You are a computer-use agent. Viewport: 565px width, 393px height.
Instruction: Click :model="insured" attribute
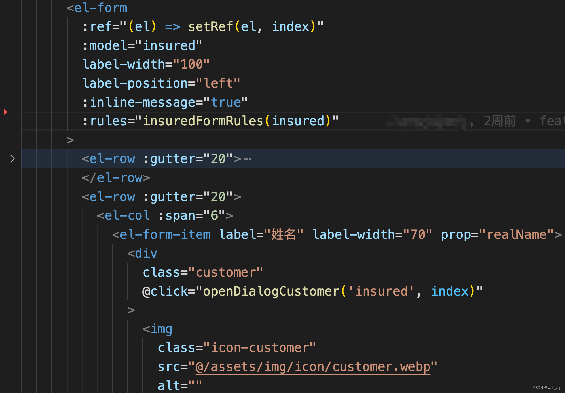click(142, 46)
